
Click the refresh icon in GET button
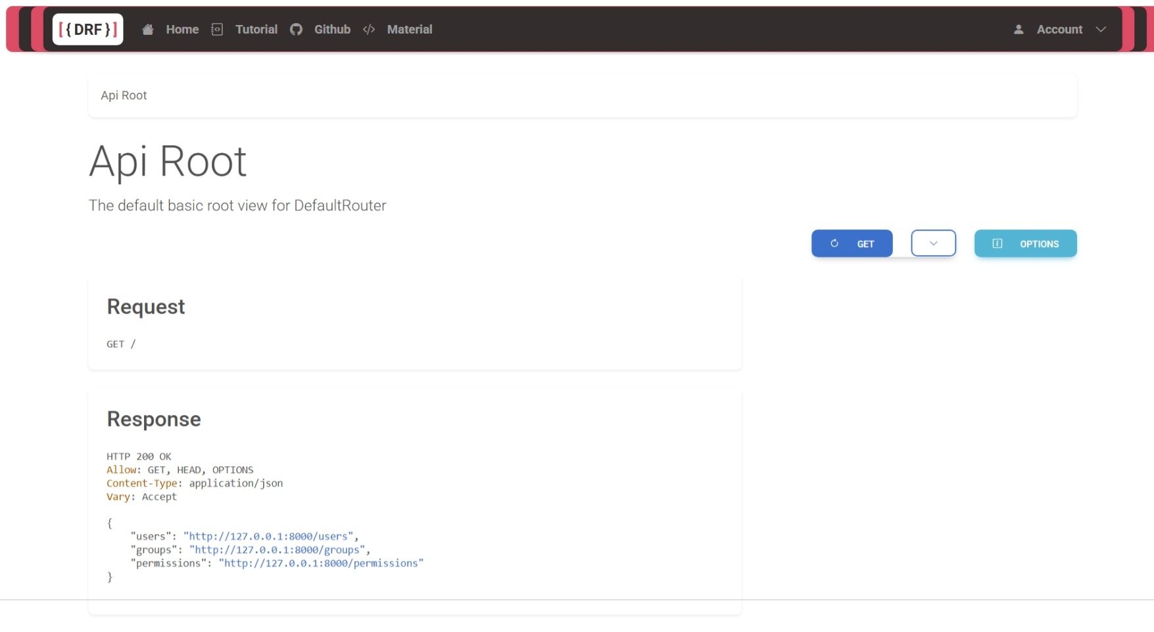(834, 243)
